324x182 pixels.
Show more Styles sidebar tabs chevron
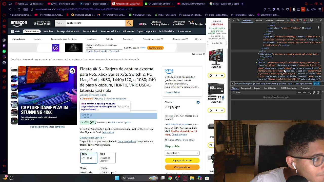coord(313,88)
